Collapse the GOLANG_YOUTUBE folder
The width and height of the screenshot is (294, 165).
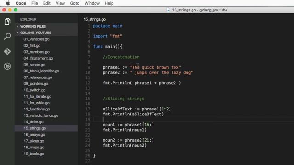click(x=46, y=33)
